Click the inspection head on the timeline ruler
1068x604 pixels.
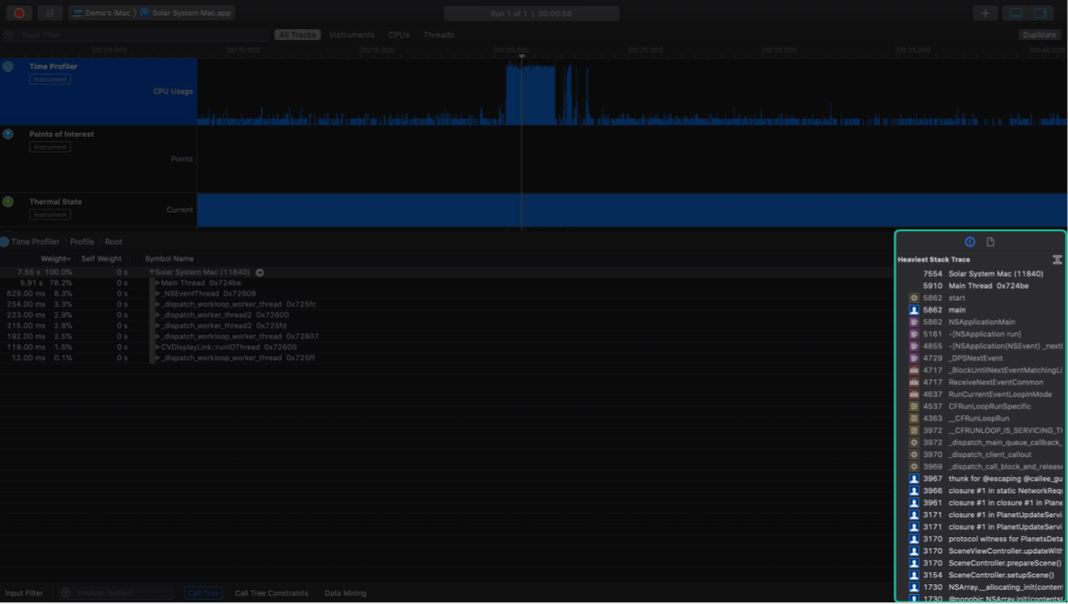(x=521, y=56)
